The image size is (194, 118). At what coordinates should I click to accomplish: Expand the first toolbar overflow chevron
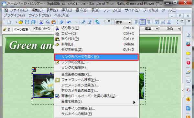click(109, 21)
